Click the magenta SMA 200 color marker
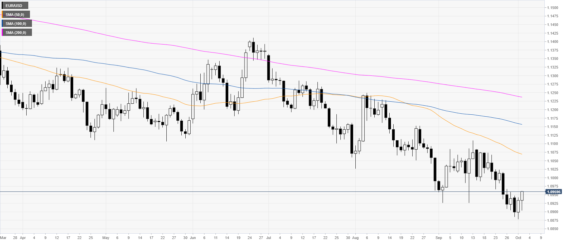 [2, 33]
